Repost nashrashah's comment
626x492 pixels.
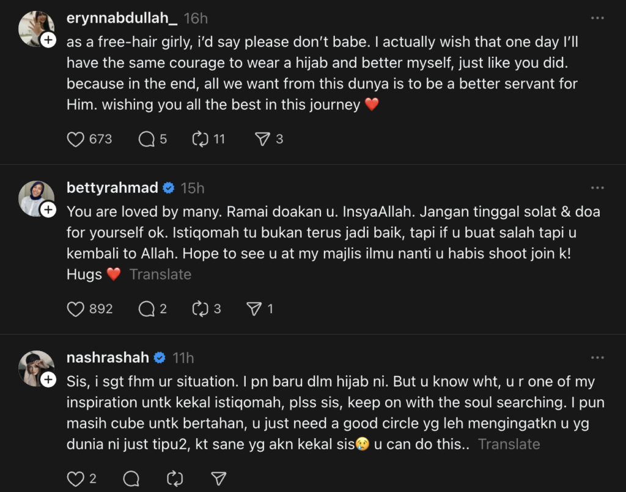(174, 479)
